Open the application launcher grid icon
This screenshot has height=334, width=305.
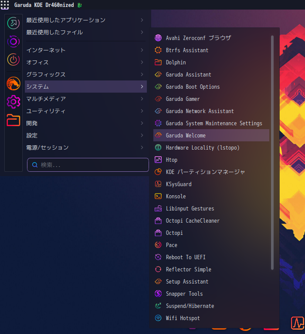tap(5, 5)
